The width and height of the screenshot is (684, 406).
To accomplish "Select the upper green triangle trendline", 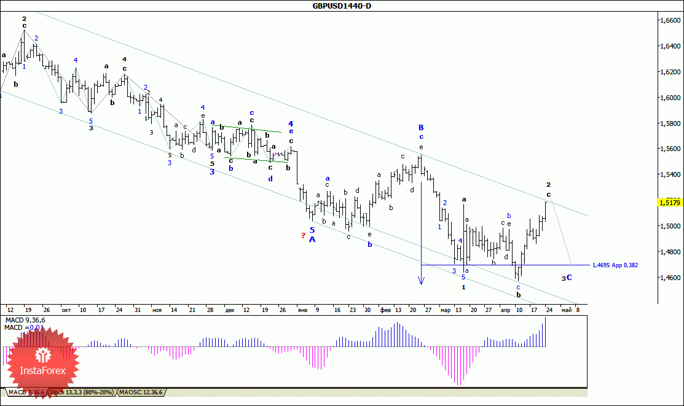I will [x=247, y=128].
